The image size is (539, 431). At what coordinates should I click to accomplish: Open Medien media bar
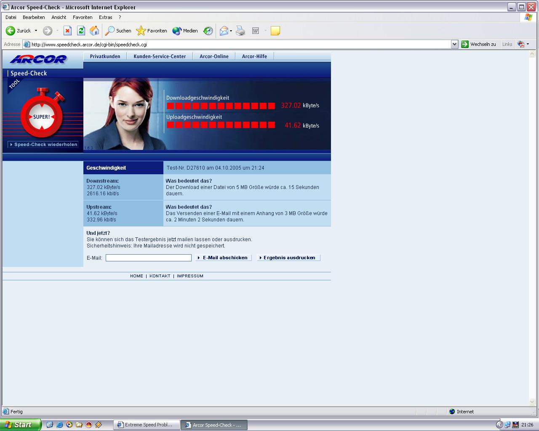[x=185, y=31]
